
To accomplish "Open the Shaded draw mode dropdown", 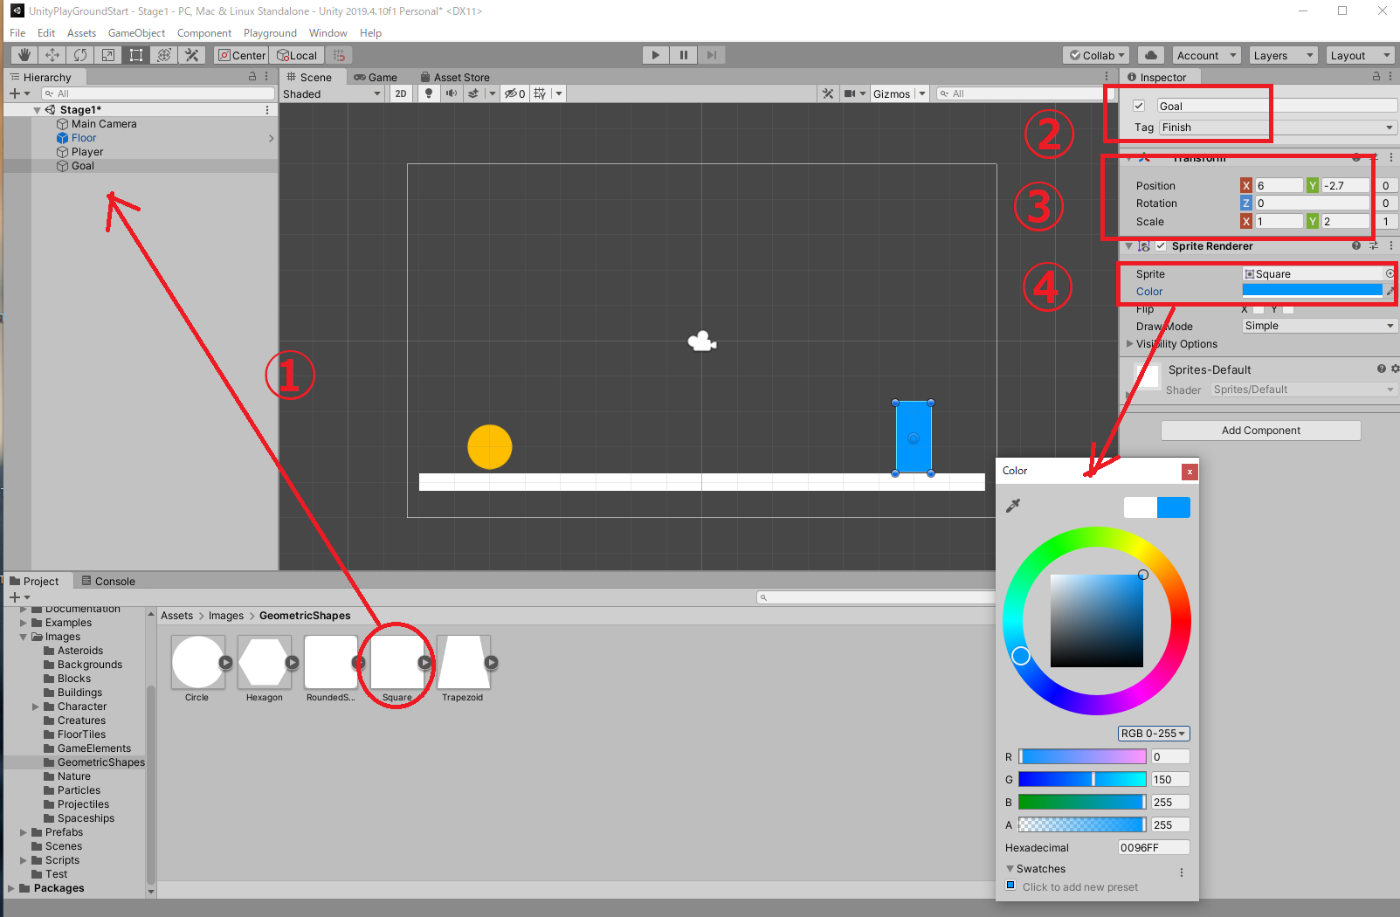I will (332, 93).
